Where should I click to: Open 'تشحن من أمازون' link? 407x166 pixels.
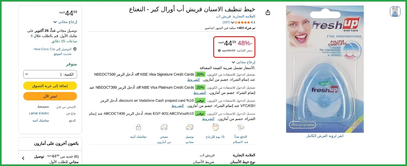click(164, 139)
